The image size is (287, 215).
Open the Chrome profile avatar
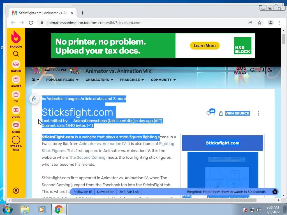(x=271, y=23)
